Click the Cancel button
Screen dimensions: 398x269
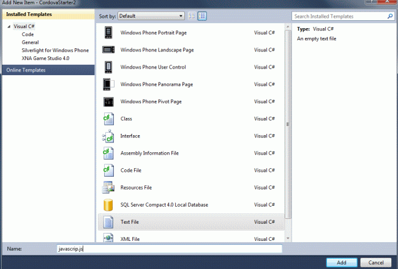(376, 262)
